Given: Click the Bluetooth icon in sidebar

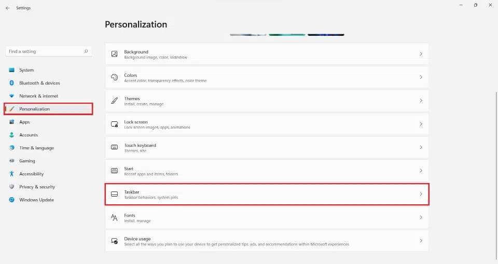Looking at the screenshot, I should 12,83.
